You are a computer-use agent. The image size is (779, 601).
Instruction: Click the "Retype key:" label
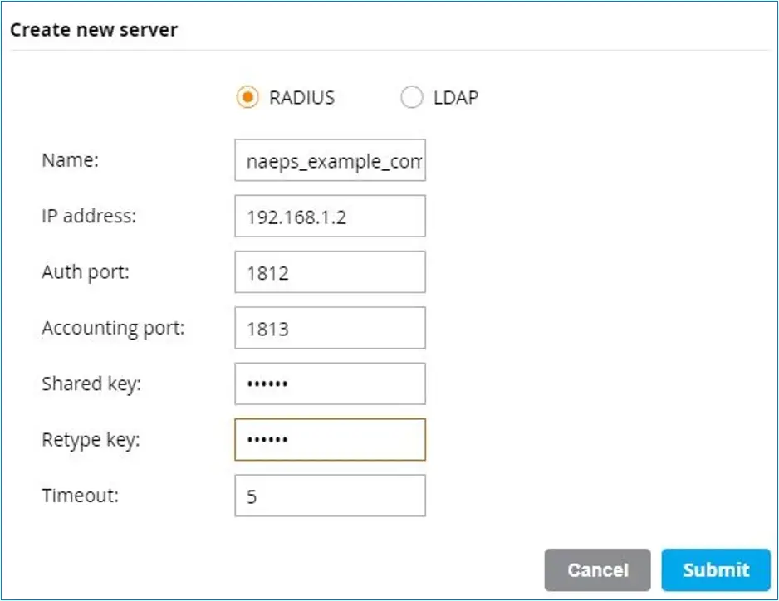click(x=91, y=440)
